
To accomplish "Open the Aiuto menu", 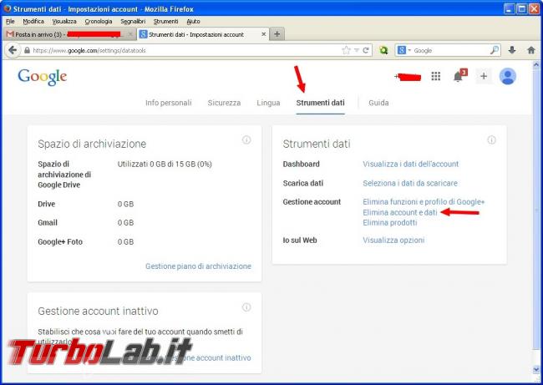I will click(193, 22).
